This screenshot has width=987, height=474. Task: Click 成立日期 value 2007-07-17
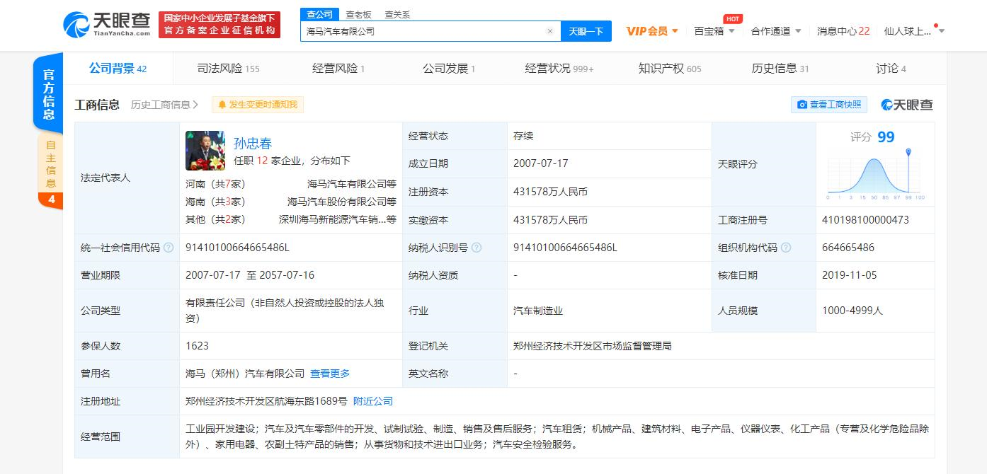click(541, 163)
